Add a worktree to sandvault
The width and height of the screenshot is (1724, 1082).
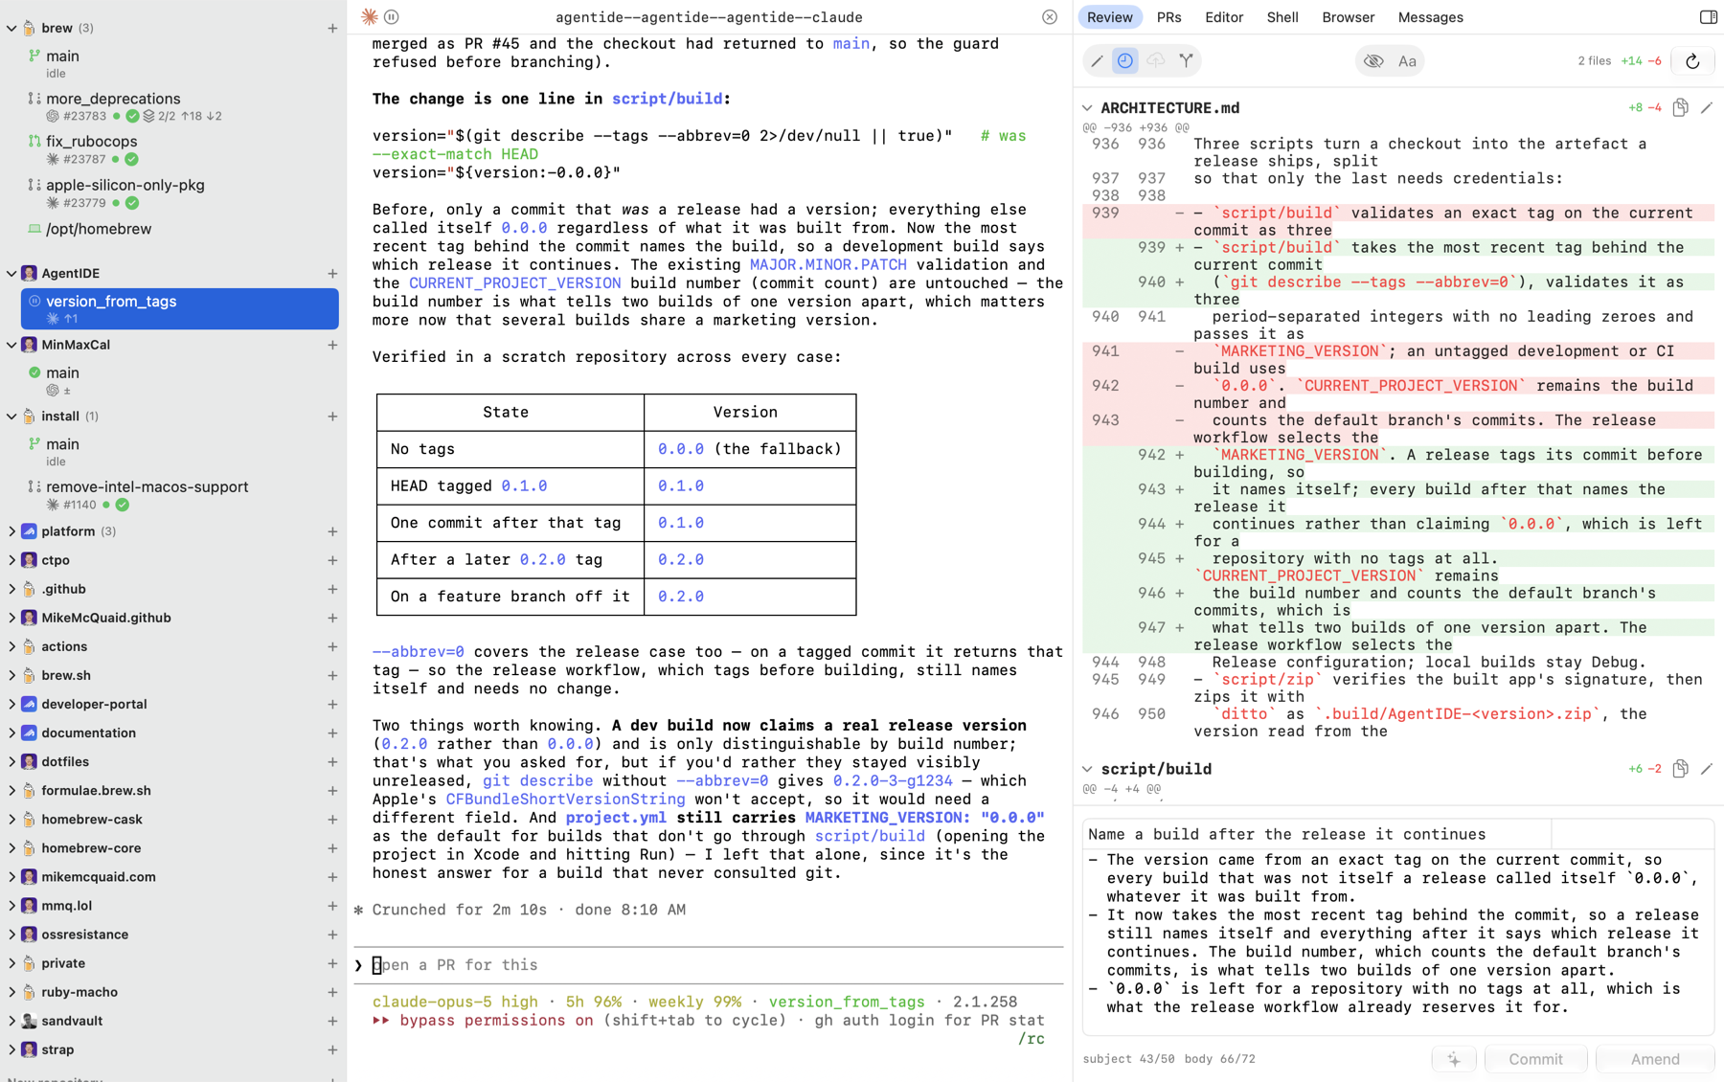tap(332, 1021)
